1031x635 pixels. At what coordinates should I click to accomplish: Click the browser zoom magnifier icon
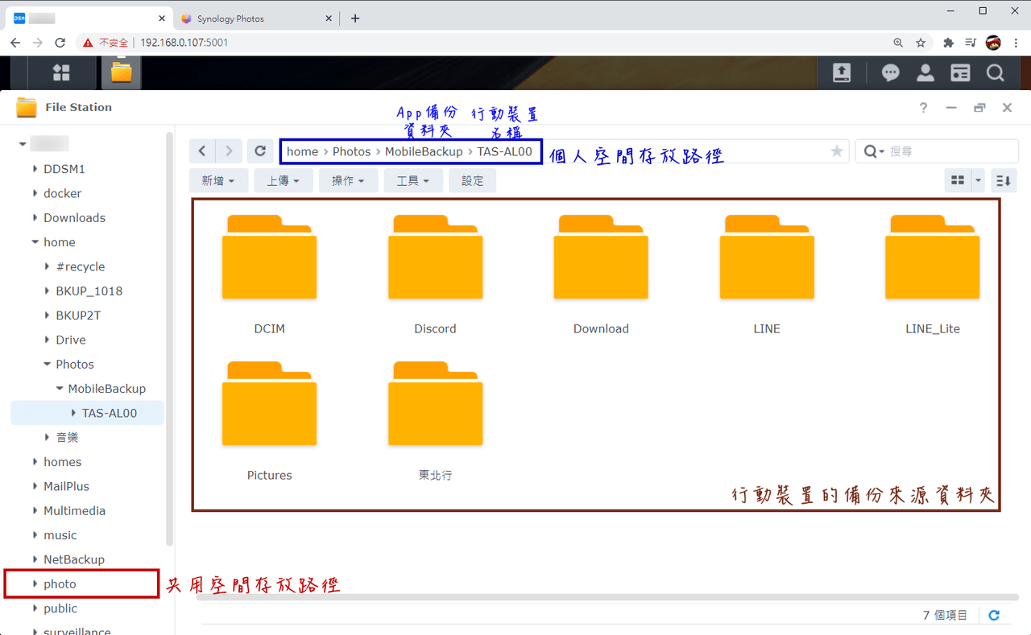898,43
